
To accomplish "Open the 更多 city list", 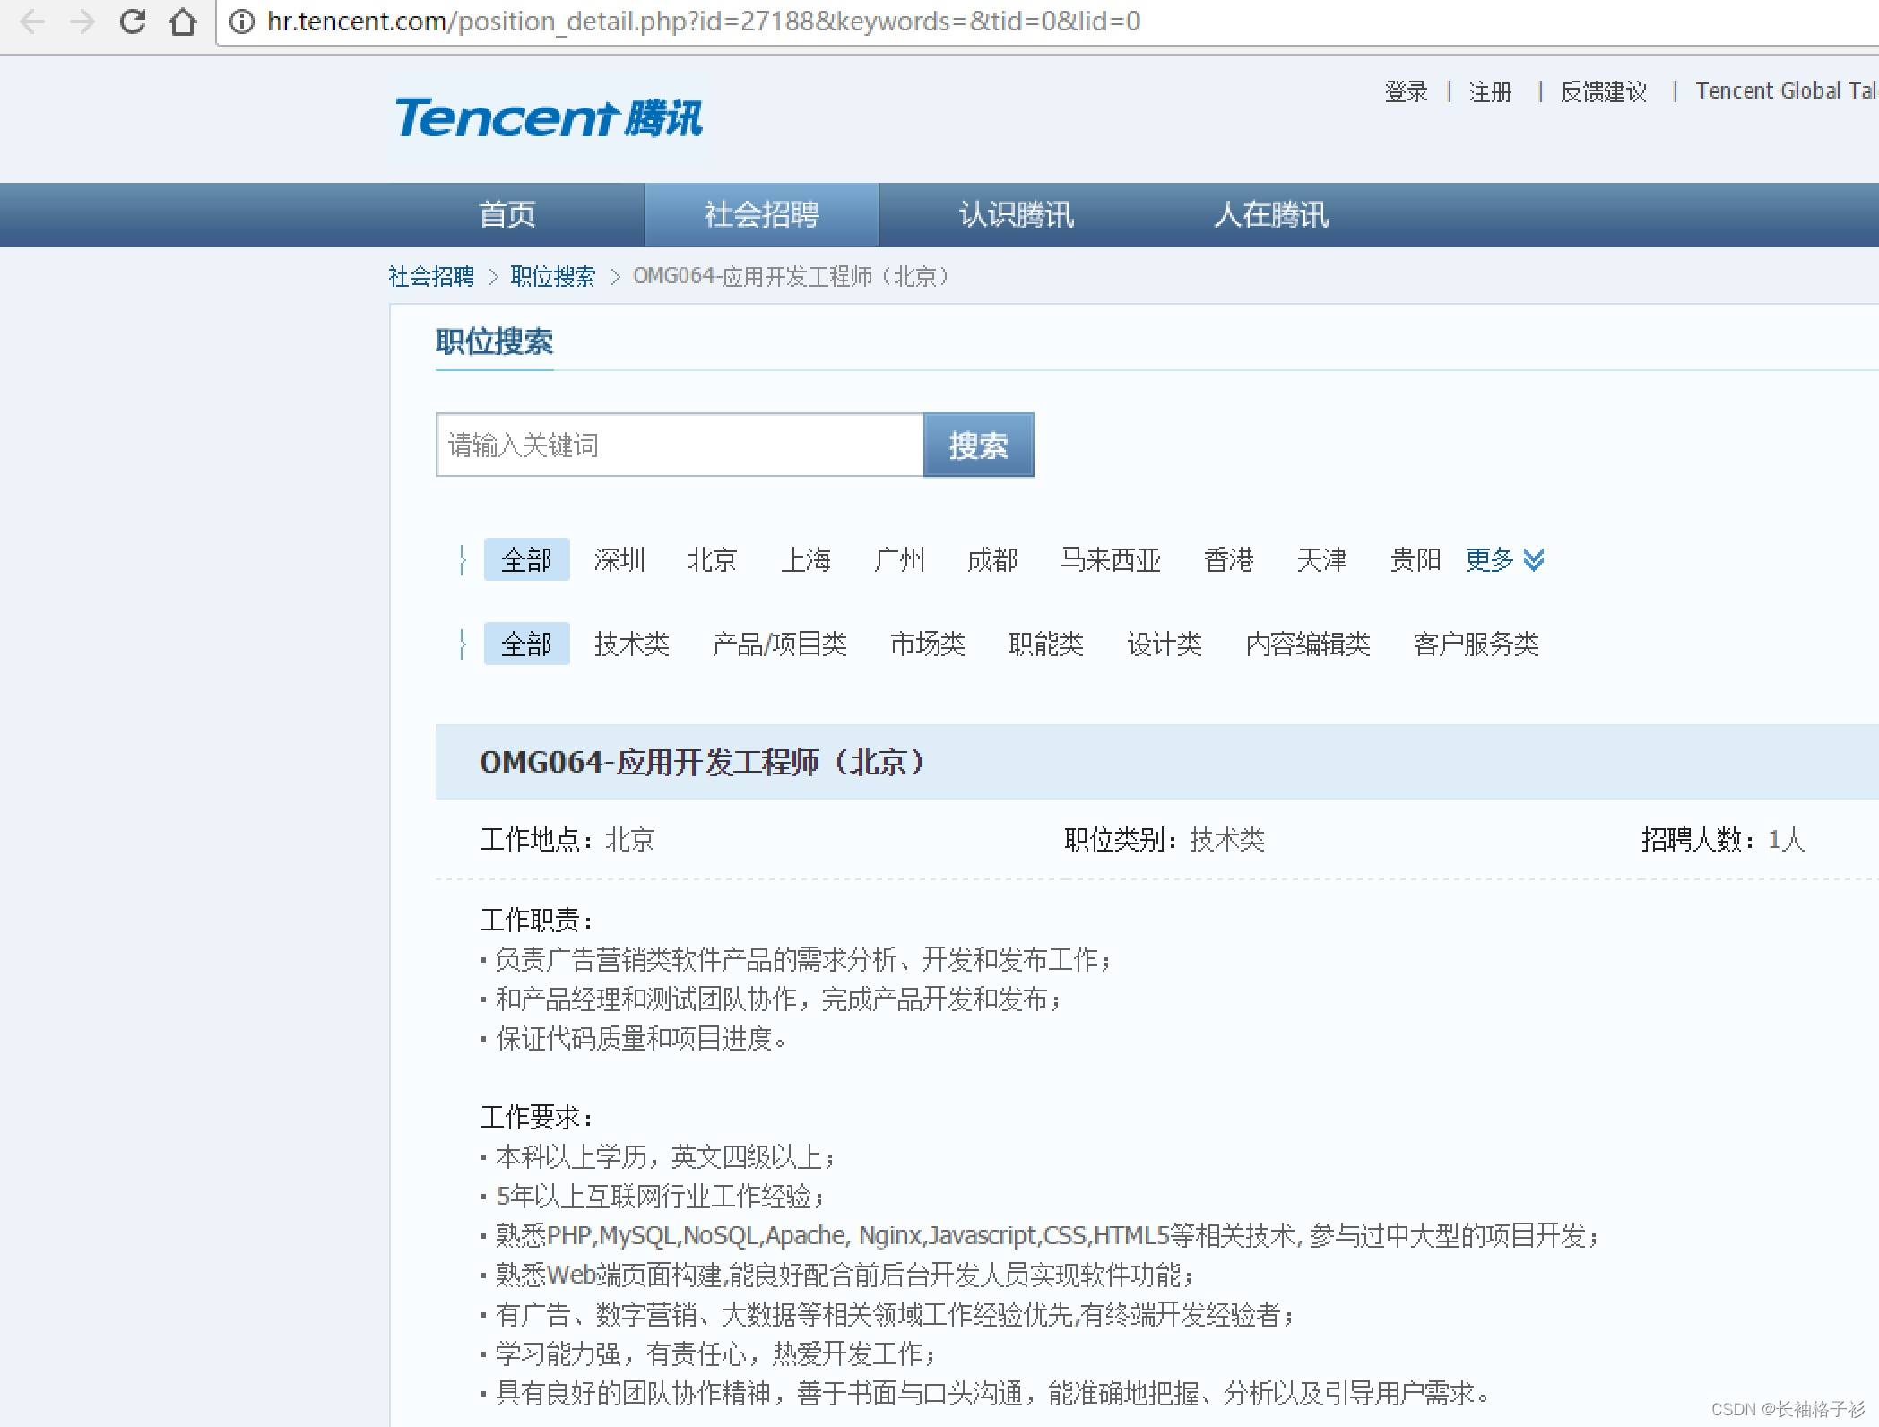I will coord(1487,560).
